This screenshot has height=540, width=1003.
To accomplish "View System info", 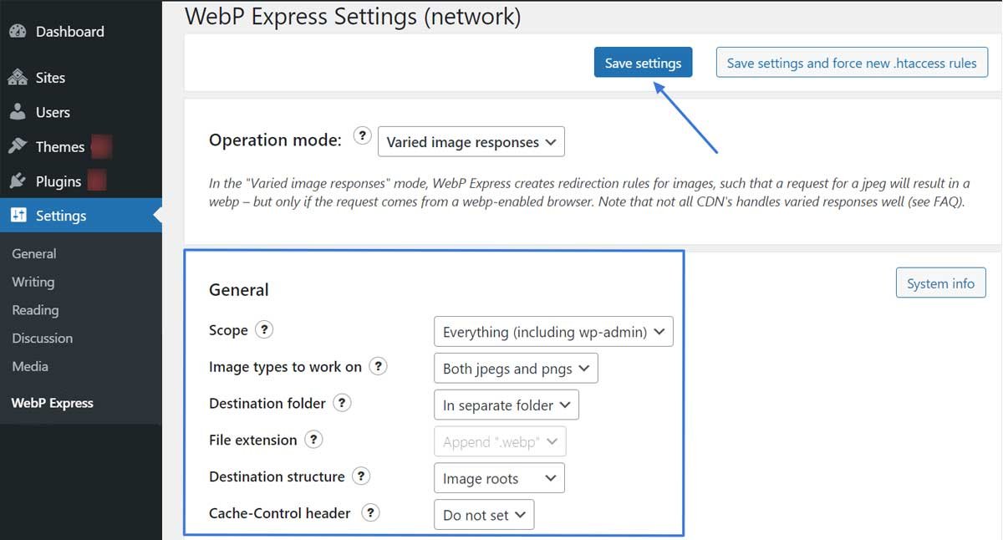I will coord(940,283).
